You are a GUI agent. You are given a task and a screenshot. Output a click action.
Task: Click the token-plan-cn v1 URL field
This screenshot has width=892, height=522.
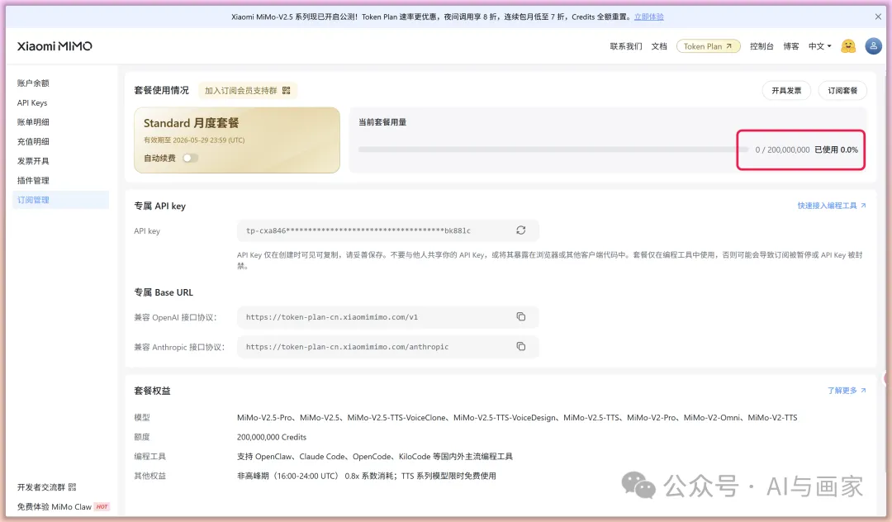(x=388, y=317)
